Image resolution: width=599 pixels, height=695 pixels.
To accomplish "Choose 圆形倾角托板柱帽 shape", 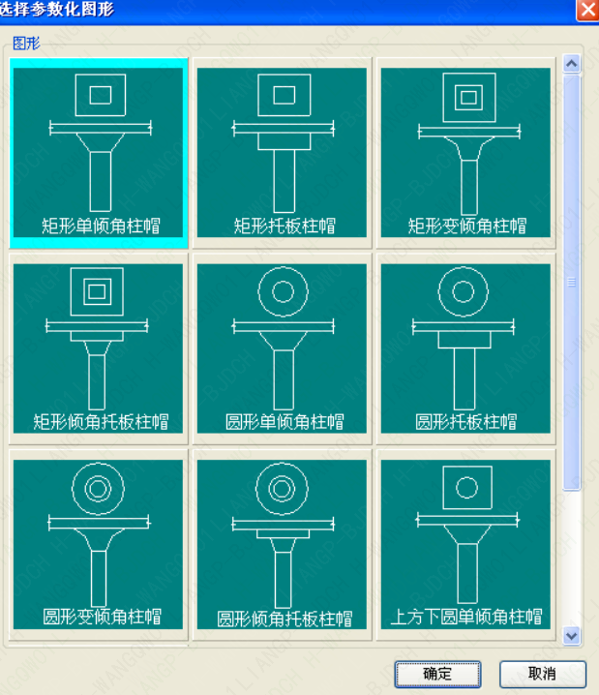I will 282,545.
